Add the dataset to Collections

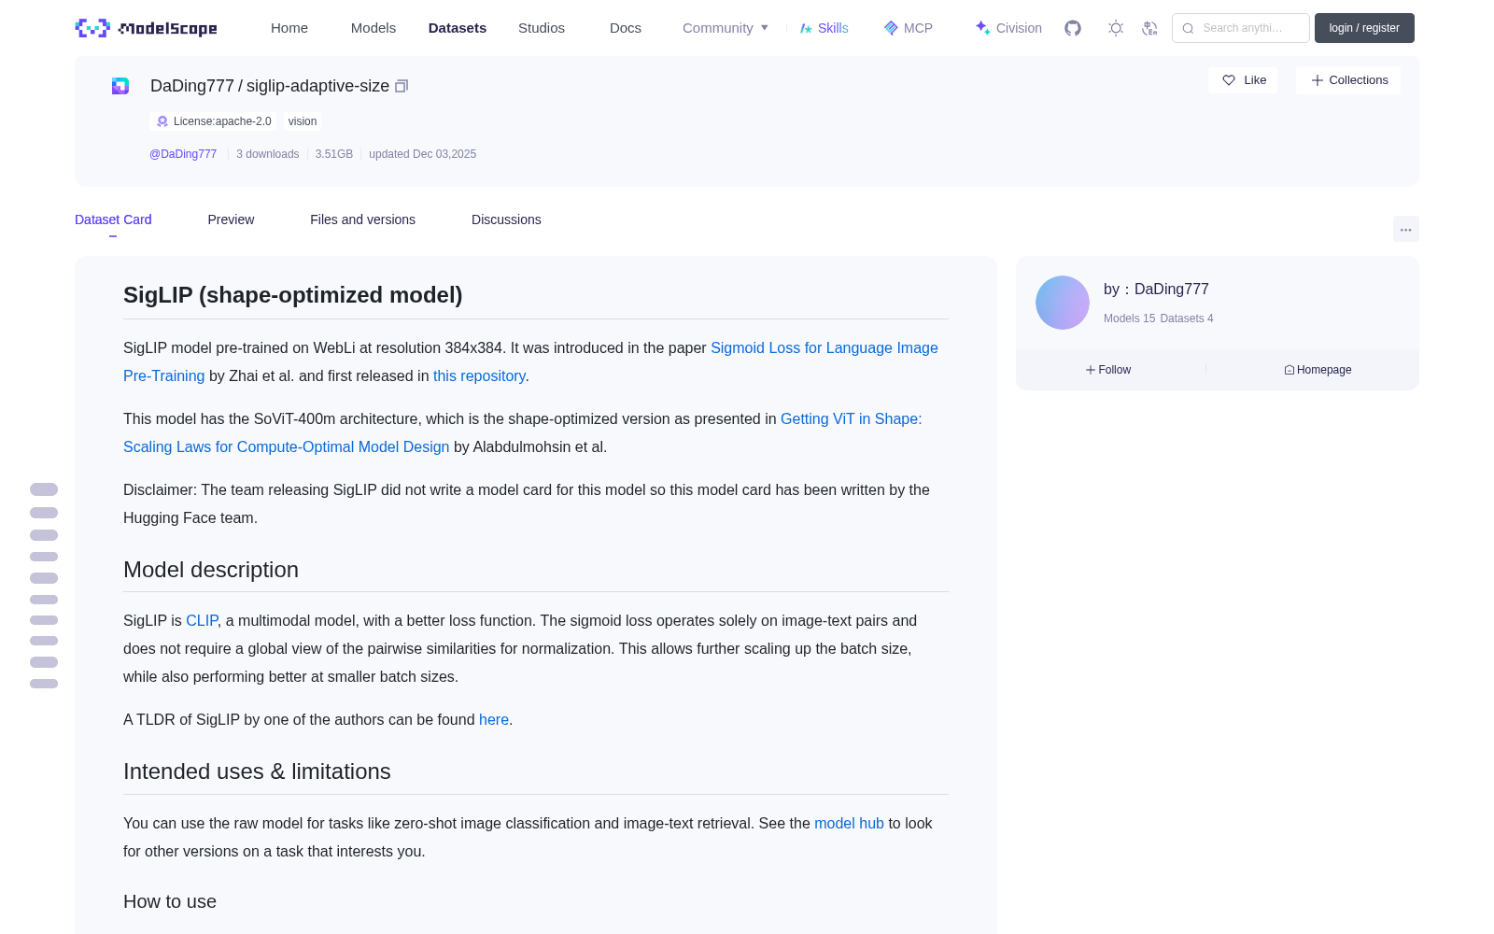click(x=1348, y=80)
